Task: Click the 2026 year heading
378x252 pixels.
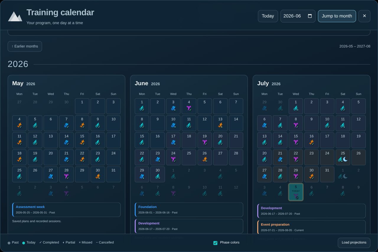Action: pos(18,64)
